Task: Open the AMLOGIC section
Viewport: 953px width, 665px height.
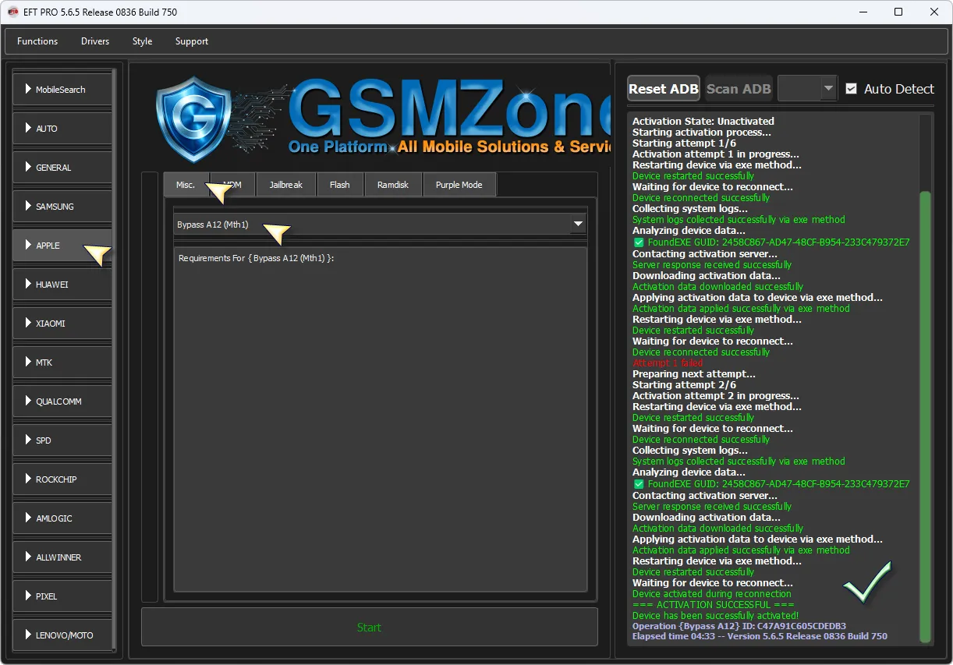Action: [x=62, y=518]
